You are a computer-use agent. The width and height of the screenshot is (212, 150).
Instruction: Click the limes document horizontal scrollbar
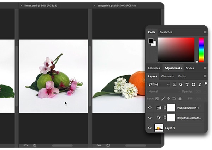(x=62, y=145)
